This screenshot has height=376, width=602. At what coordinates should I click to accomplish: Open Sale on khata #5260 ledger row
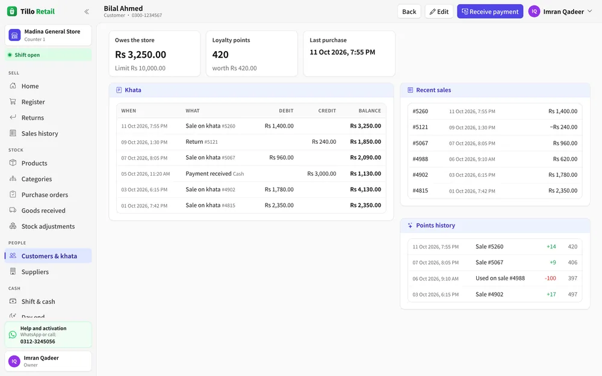251,126
